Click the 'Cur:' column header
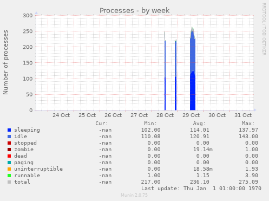The image size is (269, 201). coord(102,124)
